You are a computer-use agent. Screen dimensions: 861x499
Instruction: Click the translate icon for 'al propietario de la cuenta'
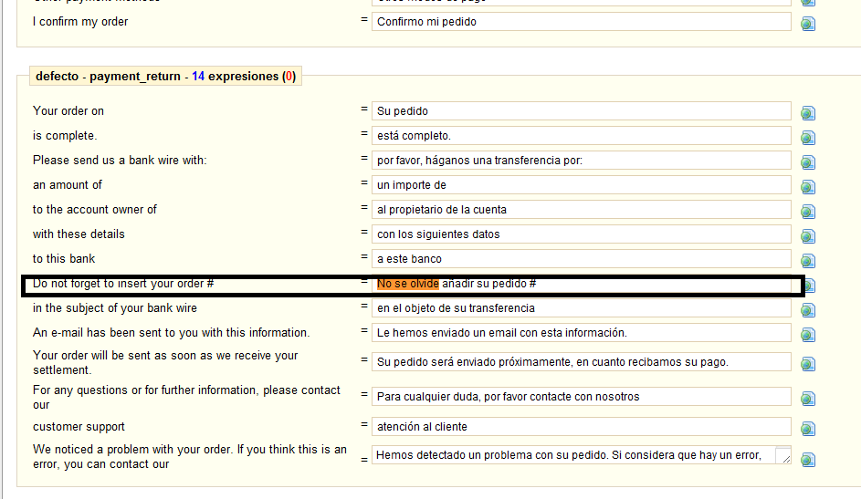(x=808, y=212)
